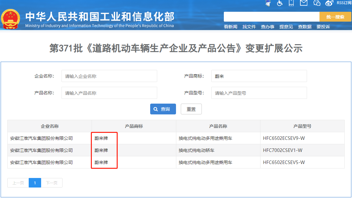Click the blue 查询 search button
This screenshot has width=352, height=198.
point(163,109)
